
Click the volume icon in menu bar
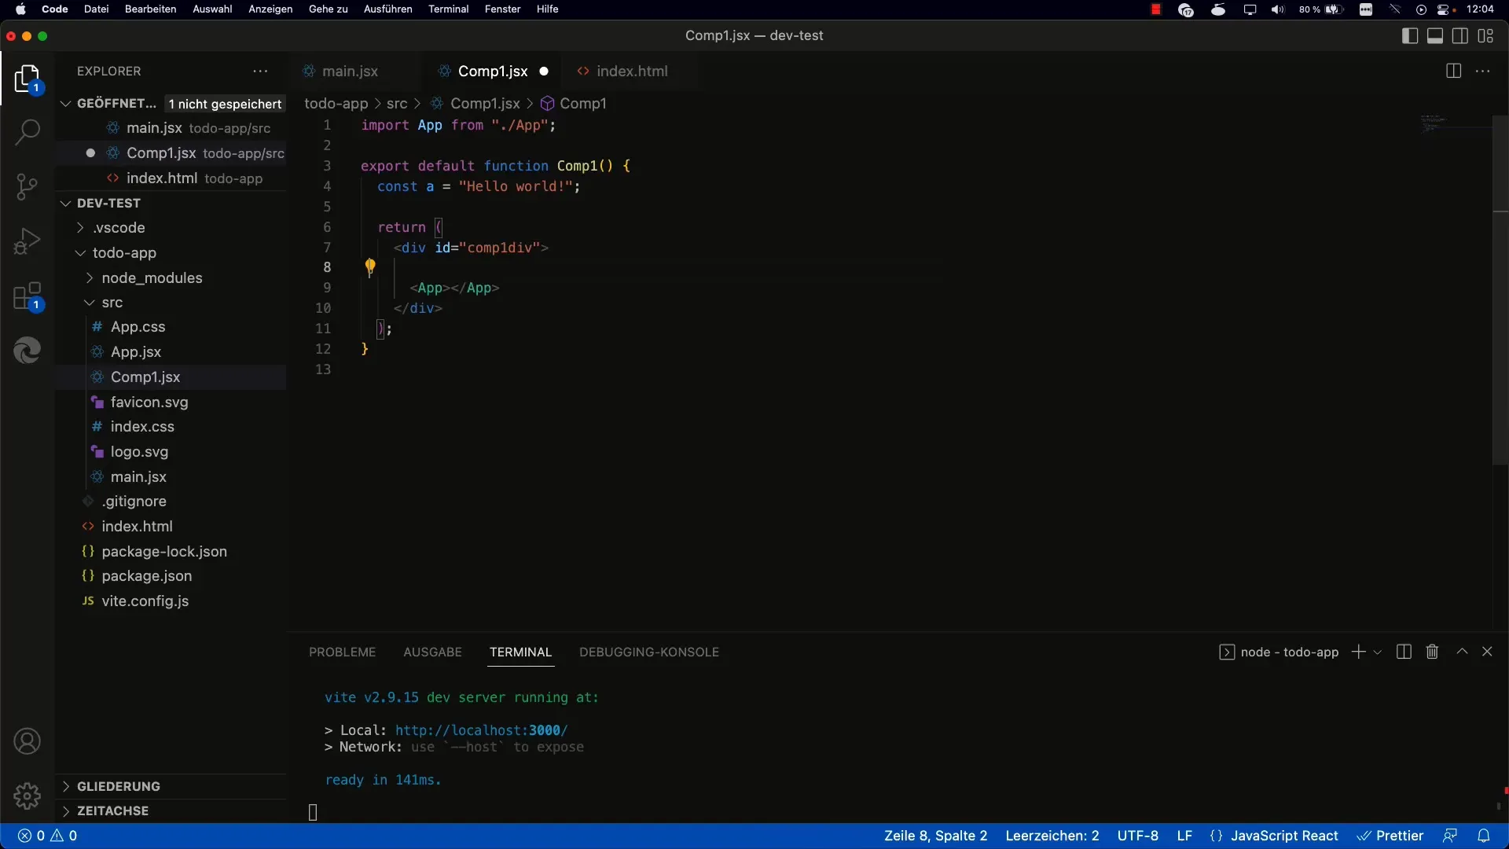tap(1278, 9)
